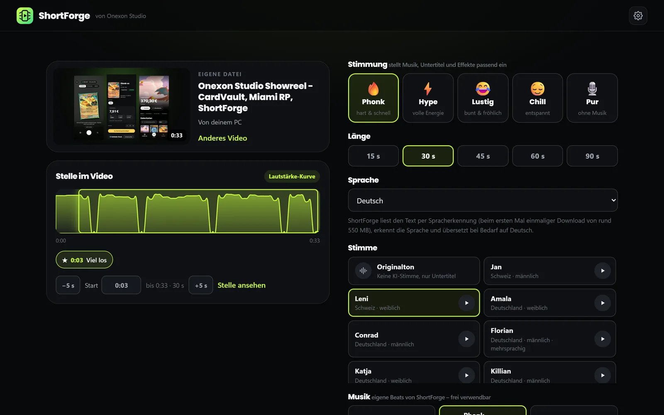The width and height of the screenshot is (664, 415).
Task: Select the Originalton voice option
Action: coord(414,271)
